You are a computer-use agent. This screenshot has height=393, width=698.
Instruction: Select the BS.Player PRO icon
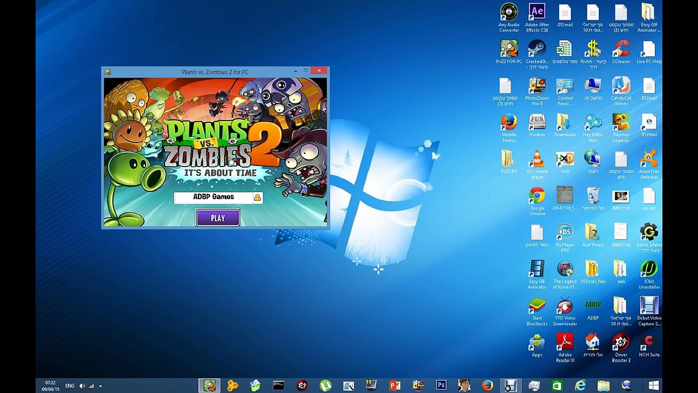[565, 237]
